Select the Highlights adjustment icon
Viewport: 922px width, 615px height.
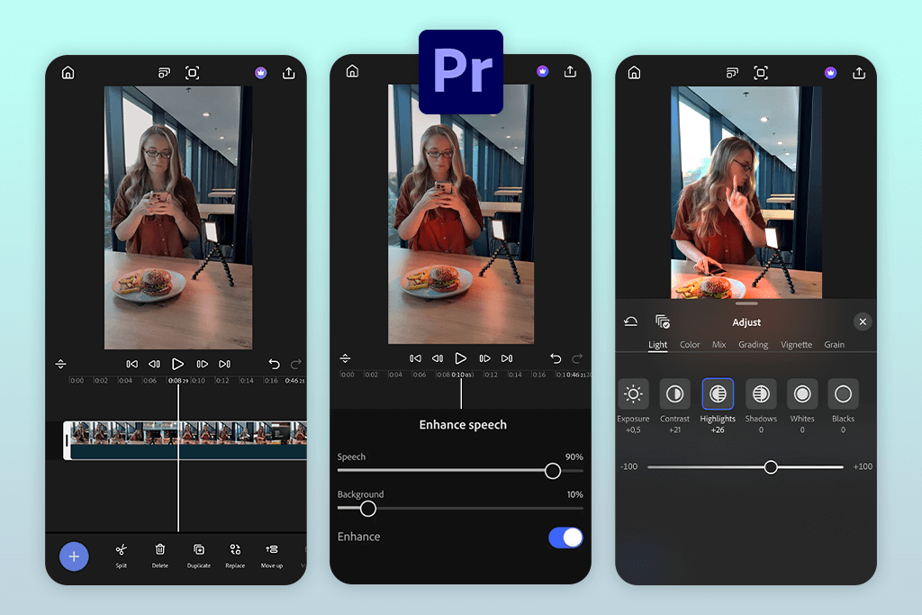tap(718, 393)
